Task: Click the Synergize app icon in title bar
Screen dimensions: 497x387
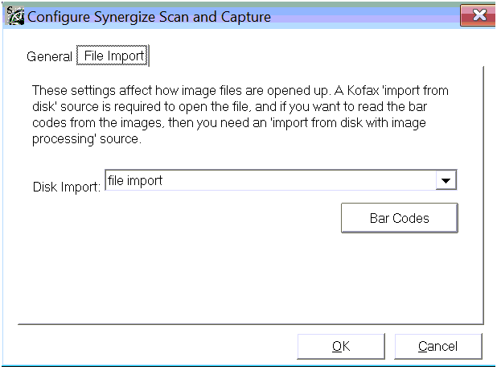Action: pos(15,17)
